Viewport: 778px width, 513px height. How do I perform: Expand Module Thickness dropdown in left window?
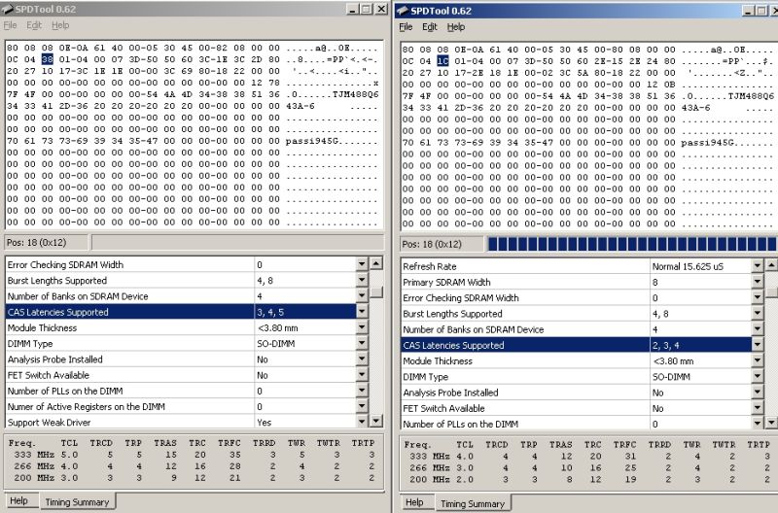click(362, 327)
